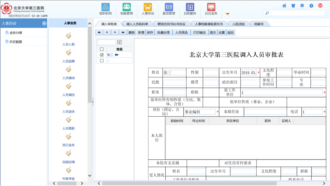Switch to the 入院须知 tab
Screen dimensions: 330x186
pos(238,24)
